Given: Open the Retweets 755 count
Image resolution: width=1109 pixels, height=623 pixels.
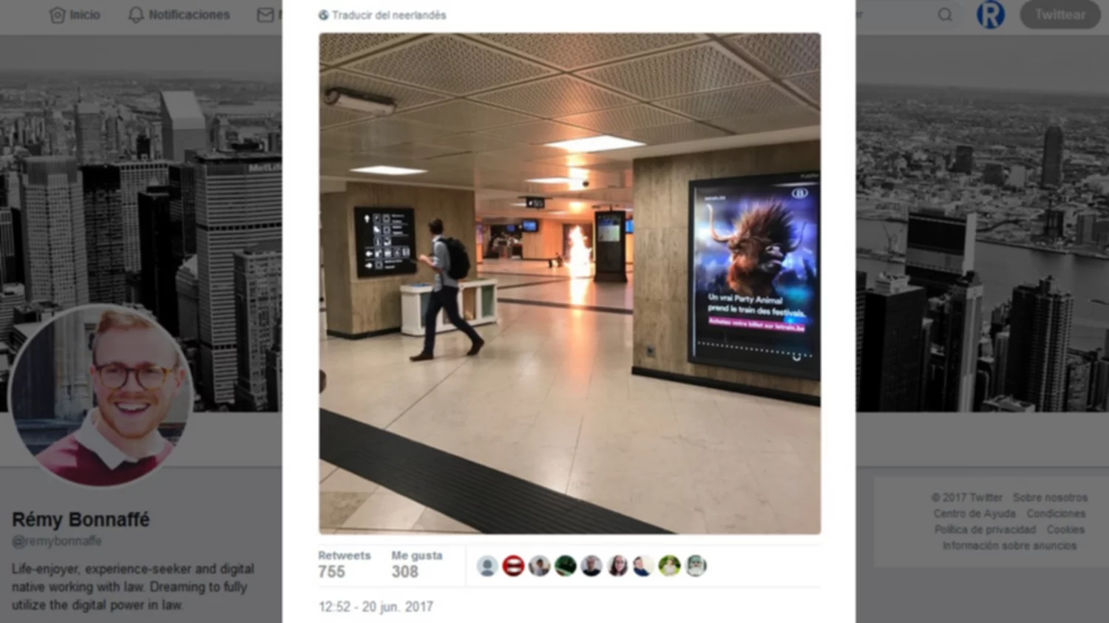Looking at the screenshot, I should tap(345, 565).
